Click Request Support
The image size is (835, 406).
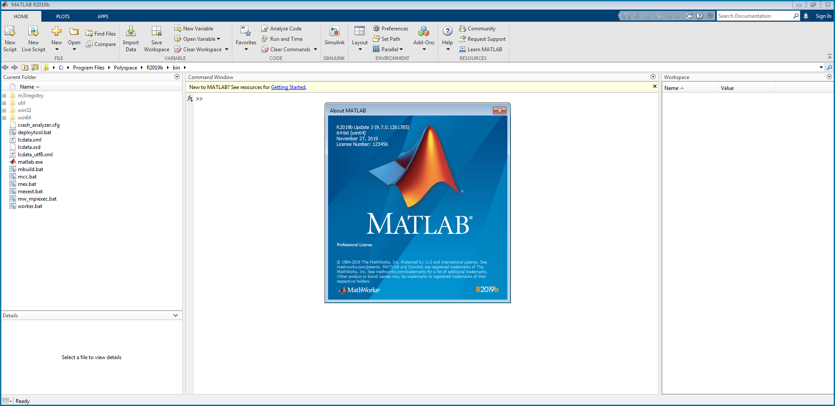pos(482,39)
